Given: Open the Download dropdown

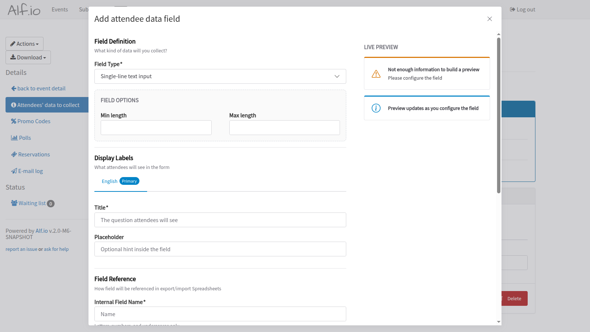Looking at the screenshot, I should click(28, 57).
